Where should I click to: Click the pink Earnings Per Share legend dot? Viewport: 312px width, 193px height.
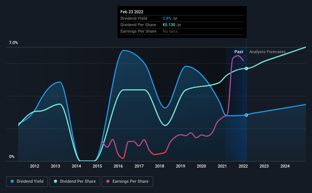(108, 181)
